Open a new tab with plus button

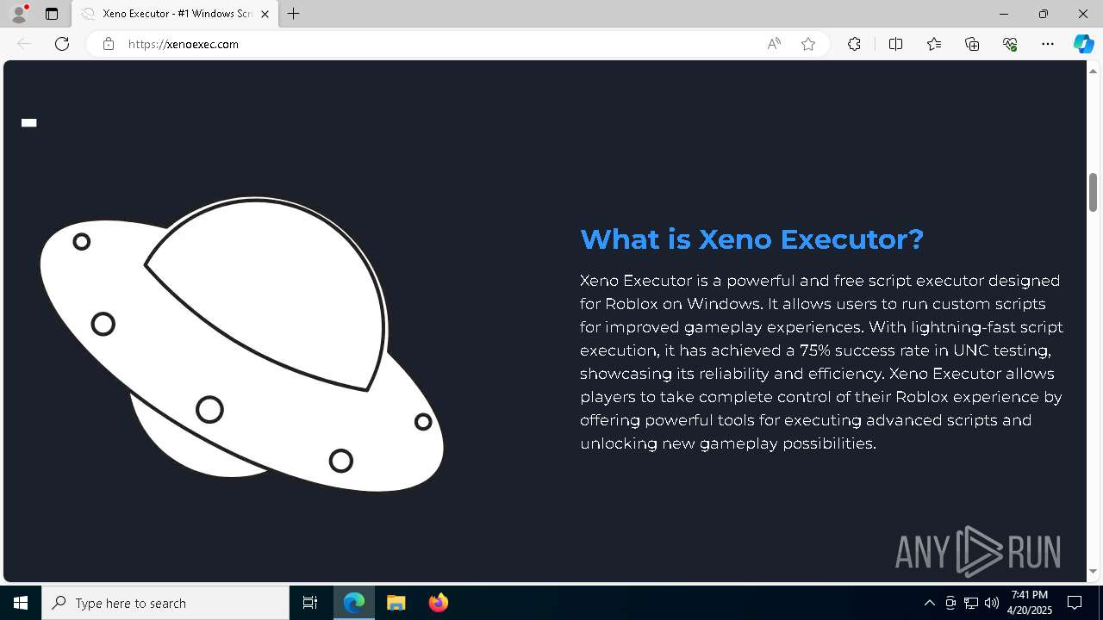(x=294, y=14)
